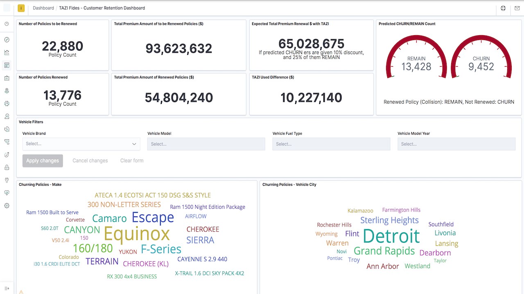524x294 pixels.
Task: Click the Apply changes button
Action: [43, 160]
